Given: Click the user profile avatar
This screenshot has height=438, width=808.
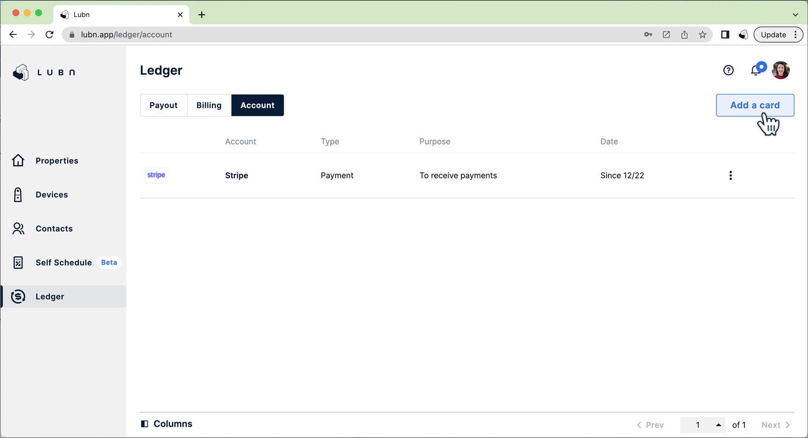Looking at the screenshot, I should tap(781, 70).
